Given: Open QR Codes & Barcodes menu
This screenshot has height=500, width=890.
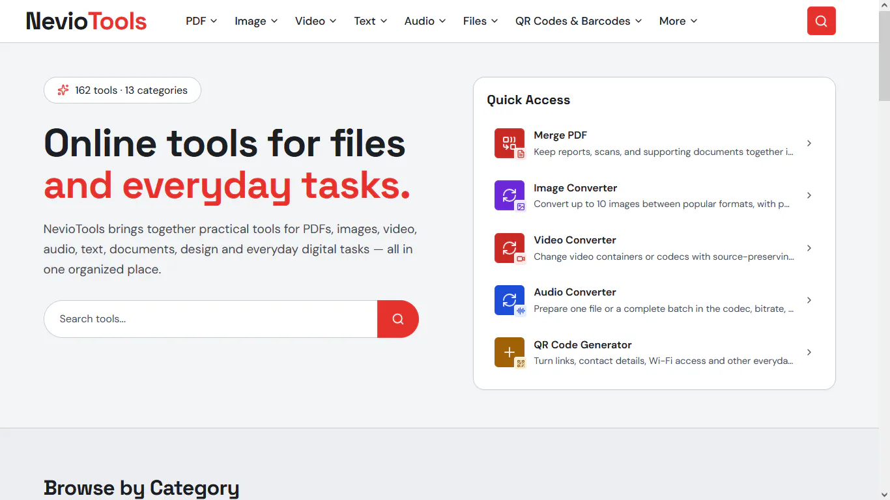Looking at the screenshot, I should [579, 21].
